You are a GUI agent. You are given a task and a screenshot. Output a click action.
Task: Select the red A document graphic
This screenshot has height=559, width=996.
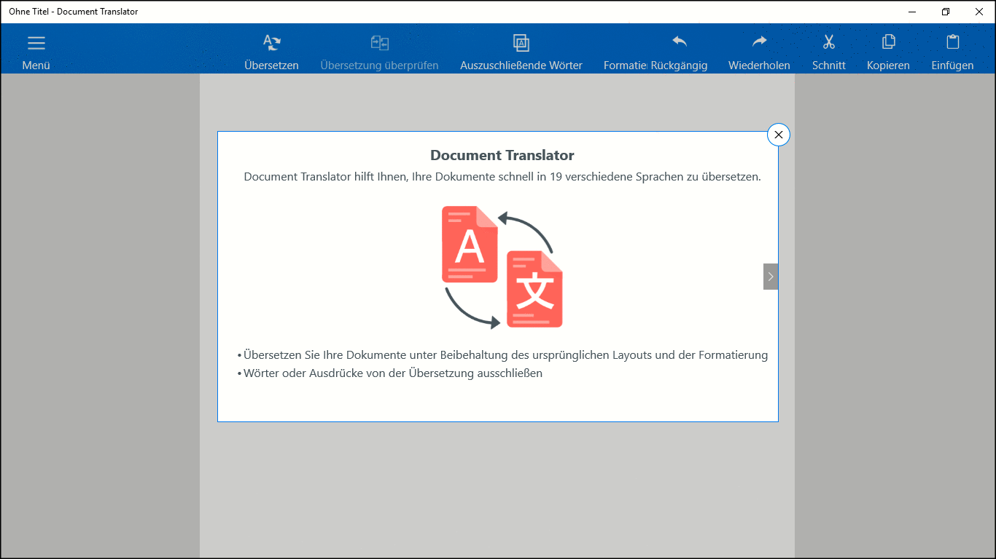click(470, 245)
